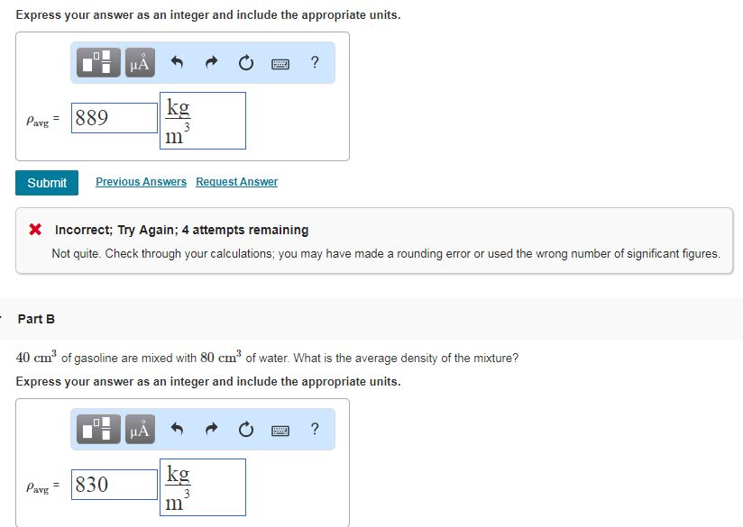Click the value field containing 889
743x527 pixels.
(115, 118)
